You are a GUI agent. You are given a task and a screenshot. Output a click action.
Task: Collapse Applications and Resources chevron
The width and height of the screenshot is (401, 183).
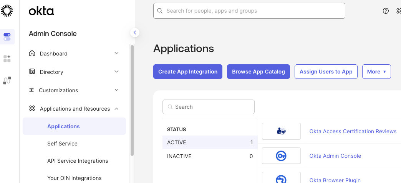tap(116, 109)
